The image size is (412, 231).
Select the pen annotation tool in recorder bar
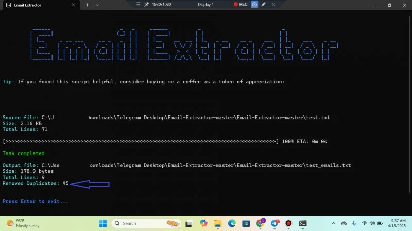(264, 4)
